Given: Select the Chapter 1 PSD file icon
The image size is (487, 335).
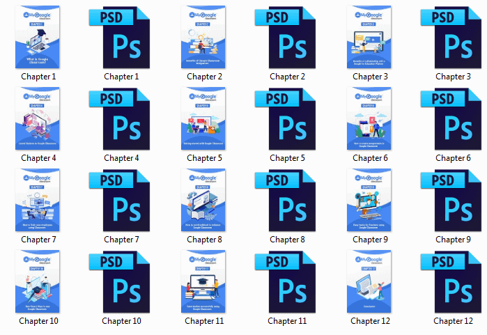Looking at the screenshot, I should [120, 37].
